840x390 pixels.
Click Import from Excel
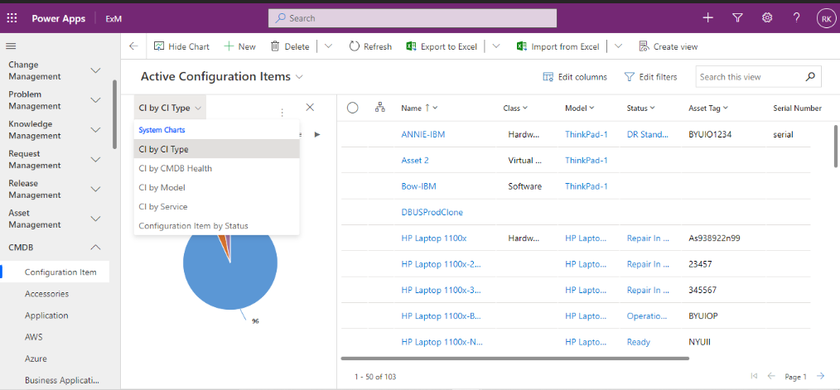click(x=558, y=46)
